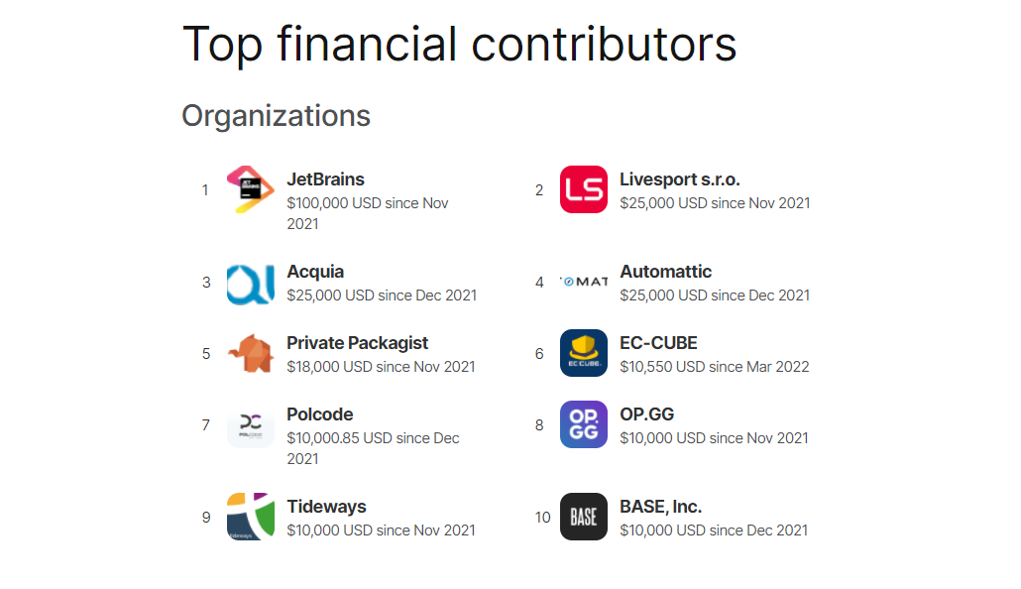Click the Automattic name link
Image resolution: width=1021 pixels, height=589 pixels.
[x=665, y=272]
